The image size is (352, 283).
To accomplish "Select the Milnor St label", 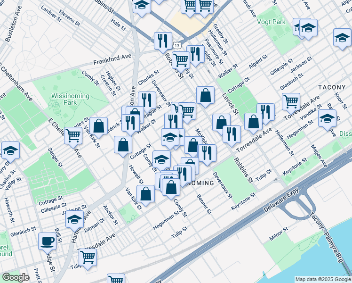I will tap(279, 234).
